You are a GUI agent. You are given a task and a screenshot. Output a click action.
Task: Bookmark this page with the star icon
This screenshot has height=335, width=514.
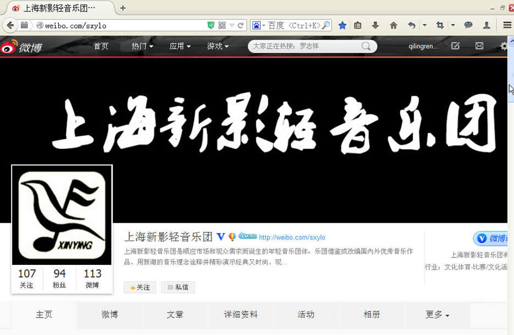(342, 25)
